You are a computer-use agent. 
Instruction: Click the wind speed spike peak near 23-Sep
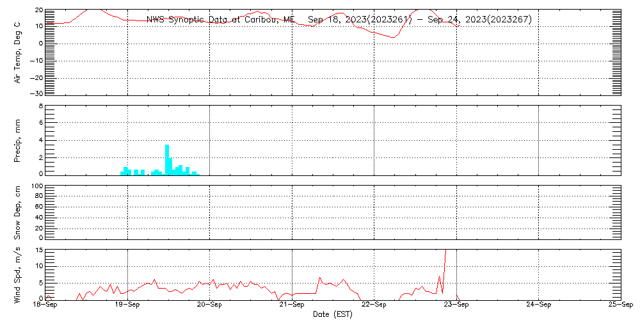point(445,251)
